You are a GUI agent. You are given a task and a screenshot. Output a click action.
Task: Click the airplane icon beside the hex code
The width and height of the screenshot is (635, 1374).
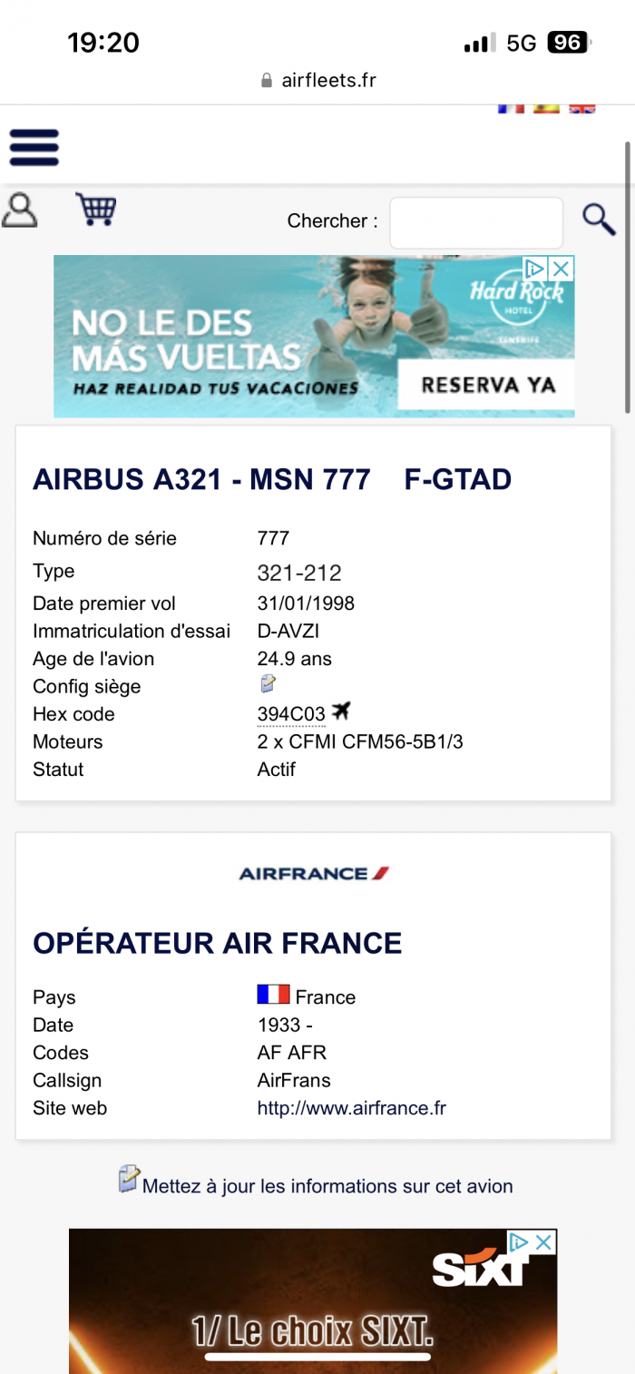pyautogui.click(x=340, y=711)
